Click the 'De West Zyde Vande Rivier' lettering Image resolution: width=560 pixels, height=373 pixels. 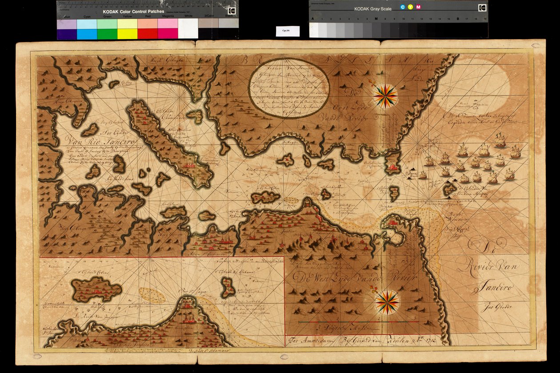tap(355, 278)
